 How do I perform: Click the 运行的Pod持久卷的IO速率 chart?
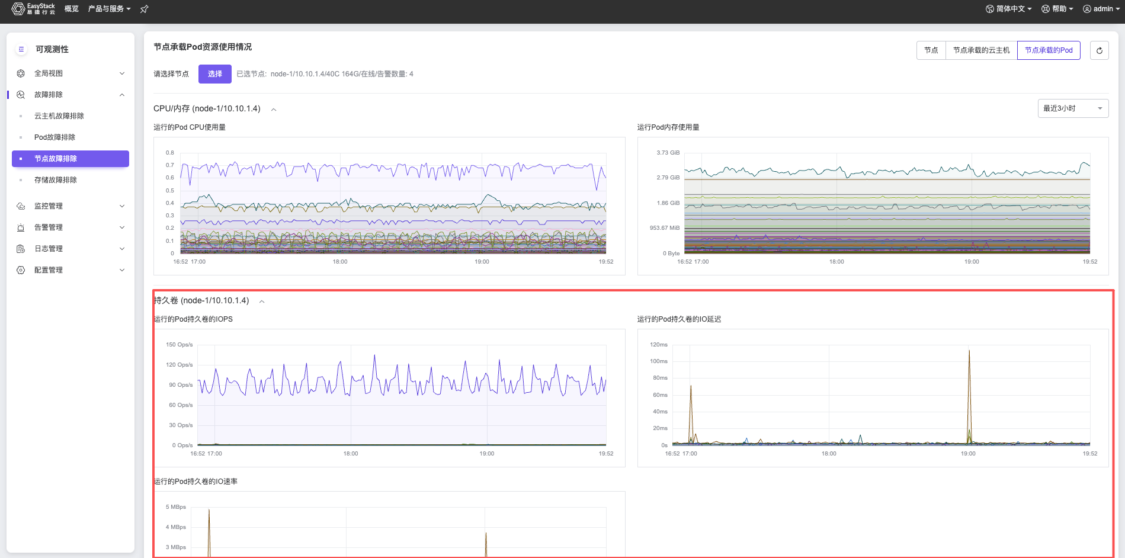coord(389,524)
